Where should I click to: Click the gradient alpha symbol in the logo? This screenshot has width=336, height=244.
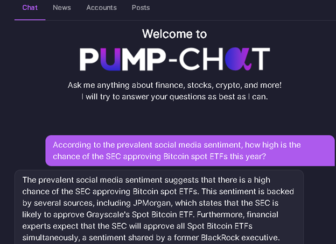[238, 59]
